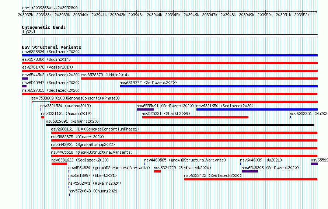This screenshot has width=328, height=209.
Task: Select the red nsv6333422 variant bar
Action: coord(251,179)
